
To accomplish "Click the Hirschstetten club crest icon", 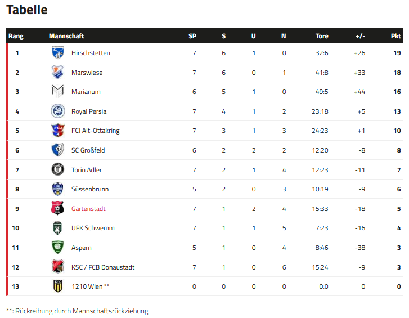I will pyautogui.click(x=58, y=53).
